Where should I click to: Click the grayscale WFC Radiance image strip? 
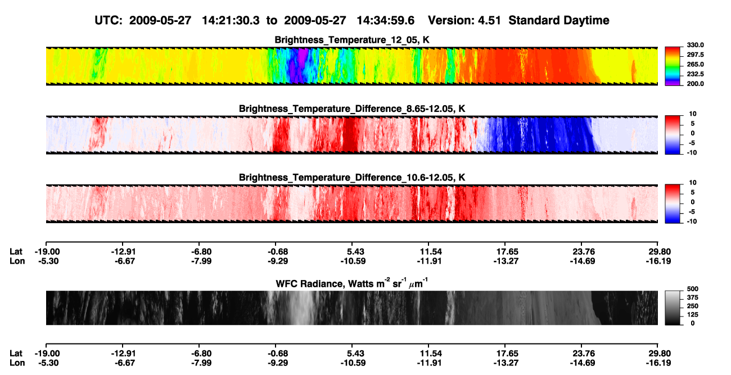click(352, 308)
